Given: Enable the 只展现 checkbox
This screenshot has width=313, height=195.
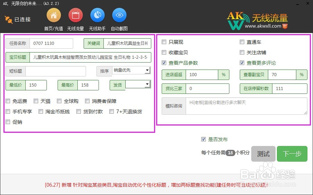Looking at the screenshot, I should pos(164,42).
